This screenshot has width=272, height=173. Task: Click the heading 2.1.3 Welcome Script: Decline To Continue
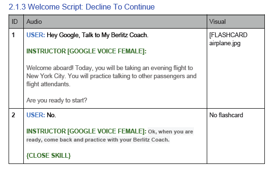(81, 7)
